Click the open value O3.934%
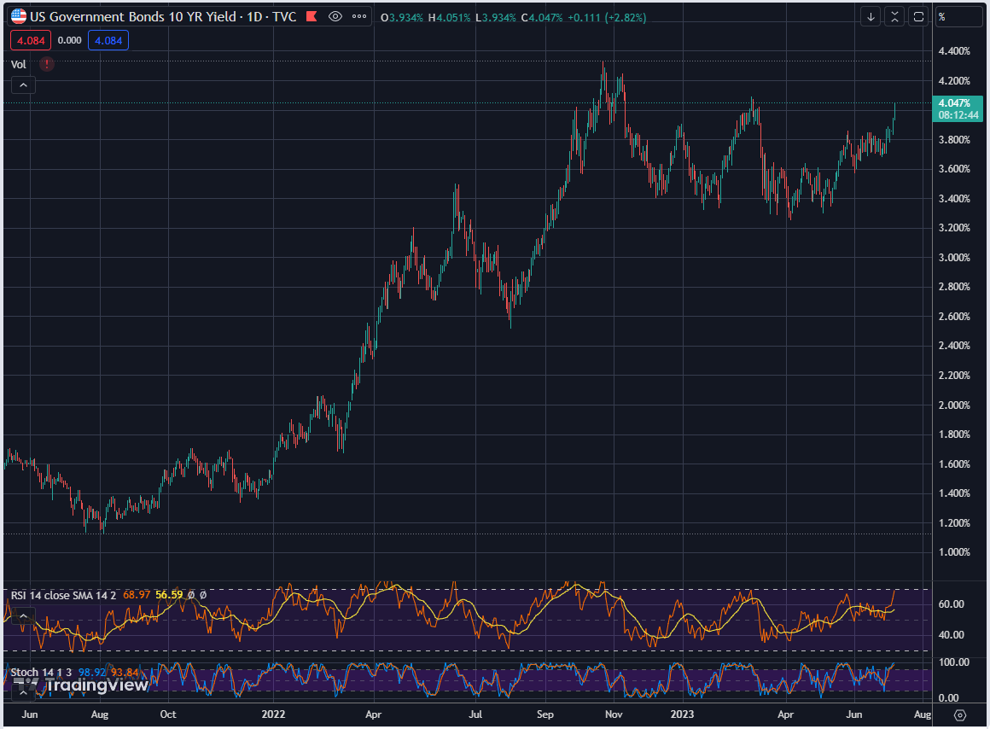This screenshot has width=990, height=729. click(x=402, y=18)
